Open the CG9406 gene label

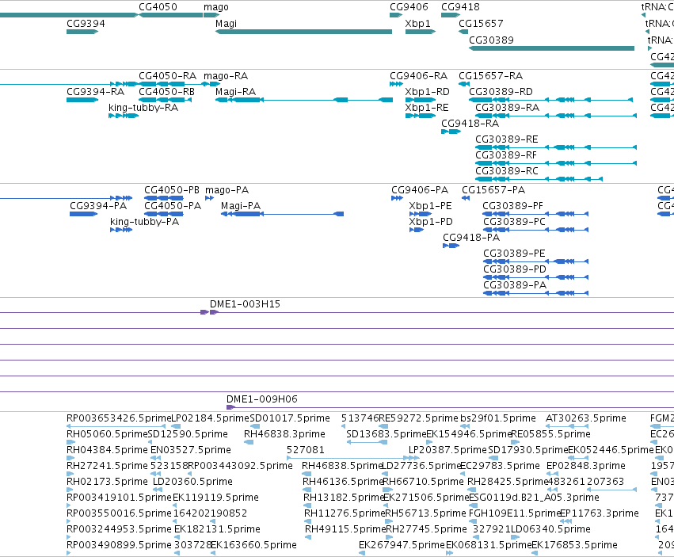pos(409,7)
